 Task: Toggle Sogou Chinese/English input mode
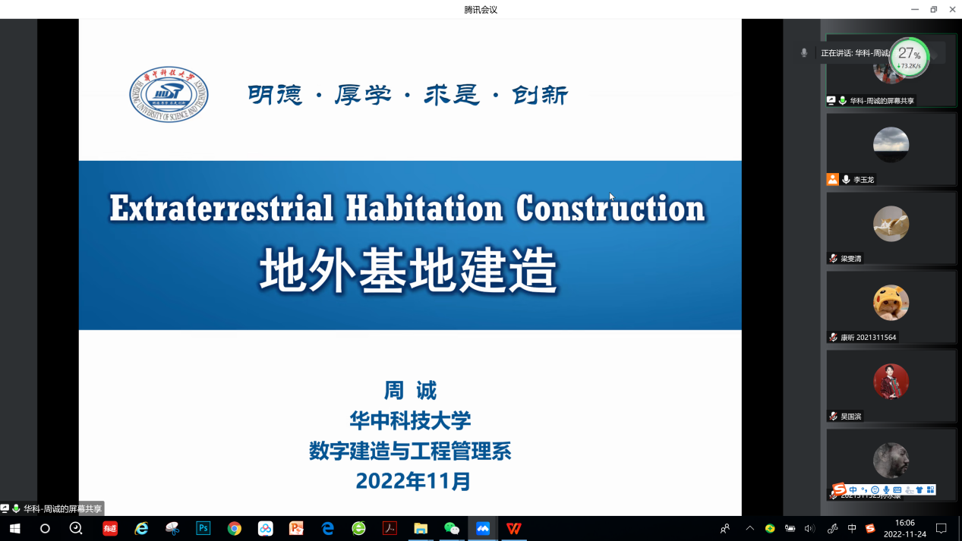(x=853, y=490)
